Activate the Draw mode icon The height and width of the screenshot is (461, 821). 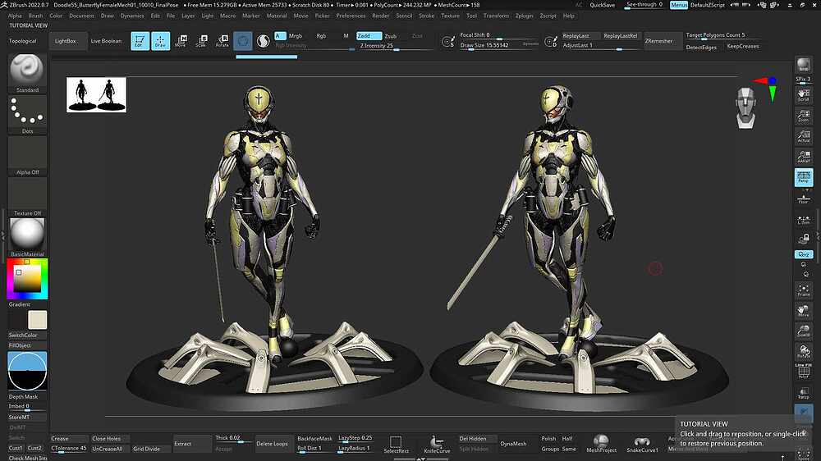(161, 41)
